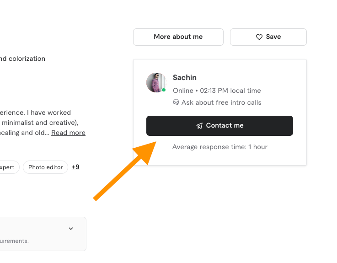Click the requirements text in the collapsible panel

[14, 241]
